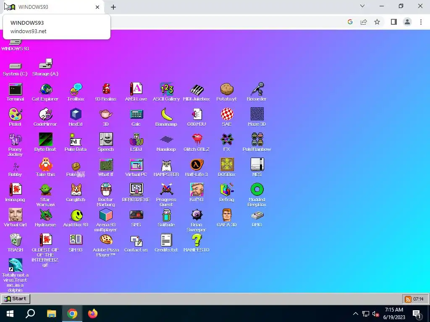Launch the Defrag icon
430x322 pixels.
[226, 190]
